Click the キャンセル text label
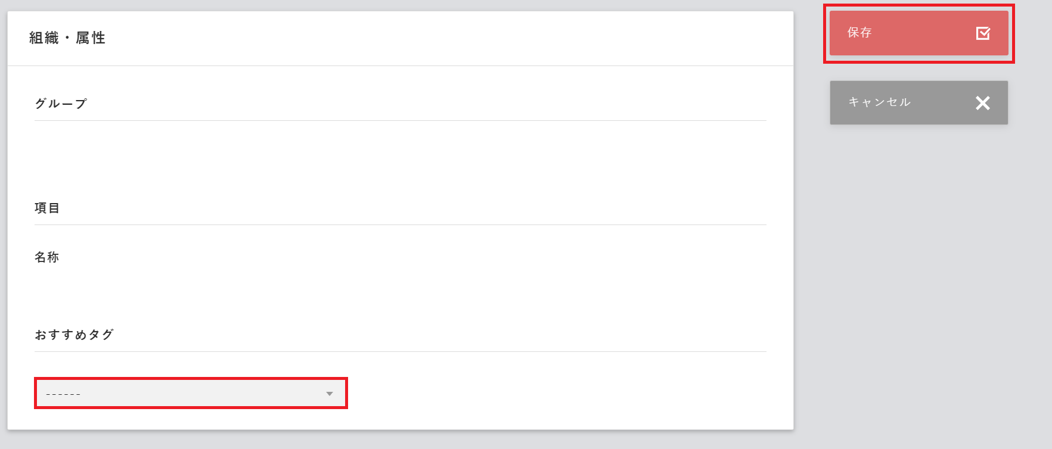This screenshot has width=1052, height=449. click(x=879, y=102)
